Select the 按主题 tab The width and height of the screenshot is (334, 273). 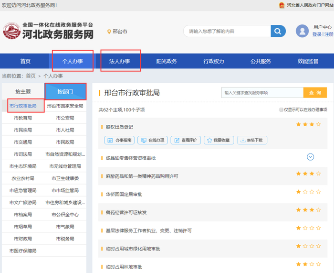point(23,91)
